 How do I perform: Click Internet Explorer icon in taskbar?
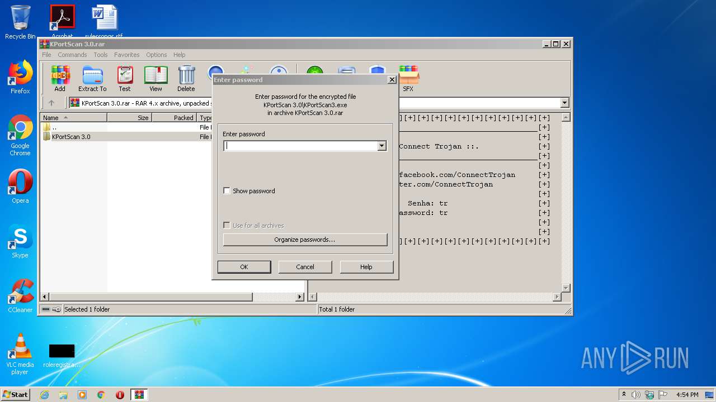(44, 395)
